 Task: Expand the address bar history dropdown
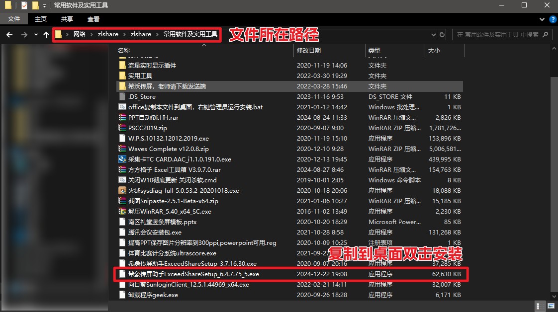(433, 34)
